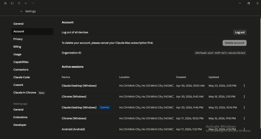The height and width of the screenshot is (139, 261).
Task: Open options for Chrome session created Apr 30
Action: click(x=244, y=97)
